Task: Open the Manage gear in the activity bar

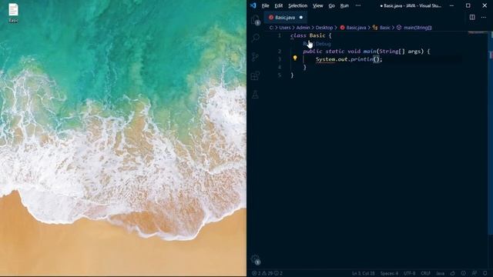Action: 256,259
